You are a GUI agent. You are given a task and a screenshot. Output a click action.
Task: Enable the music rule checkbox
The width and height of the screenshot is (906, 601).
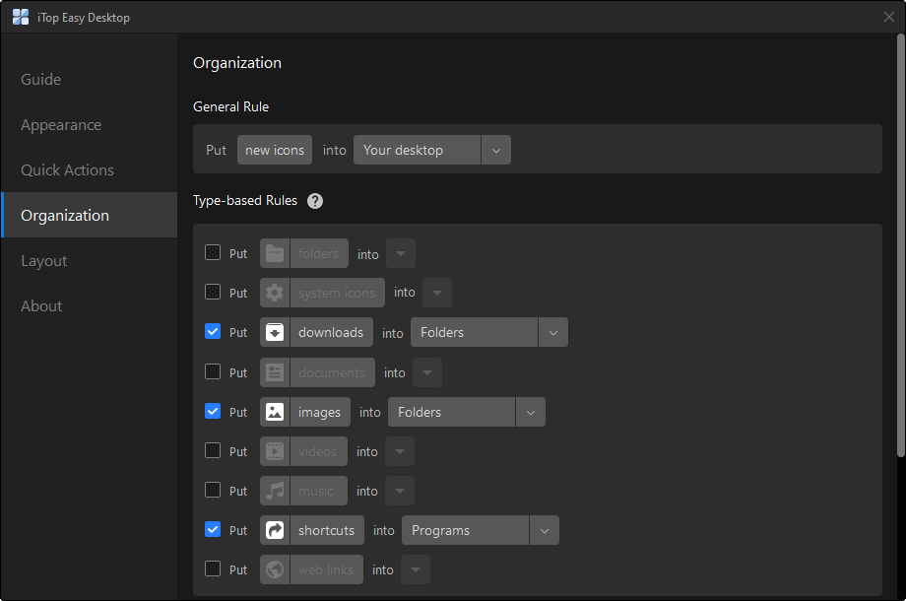click(x=213, y=490)
